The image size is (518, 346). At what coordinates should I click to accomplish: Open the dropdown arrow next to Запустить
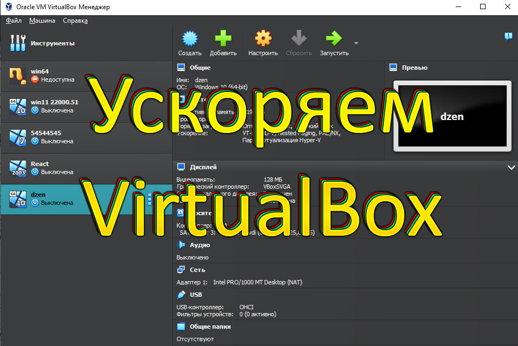356,43
